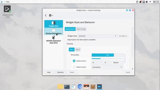
Task: Click the preview pane vertical scrollbar
Action: pyautogui.click(x=125, y=59)
